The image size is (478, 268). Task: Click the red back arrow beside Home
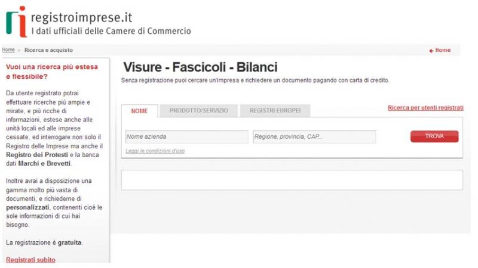pos(431,51)
